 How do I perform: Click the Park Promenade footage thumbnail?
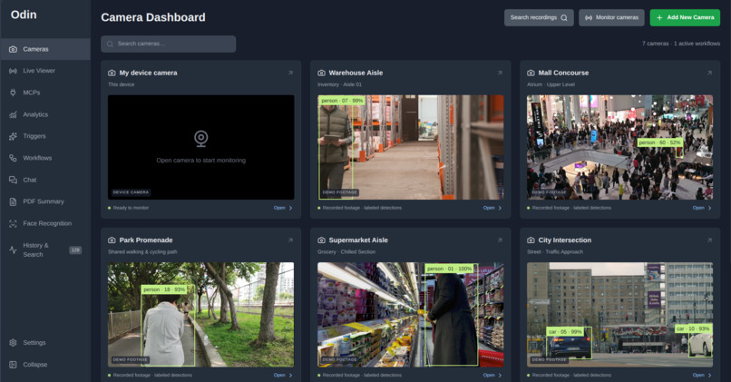201,314
